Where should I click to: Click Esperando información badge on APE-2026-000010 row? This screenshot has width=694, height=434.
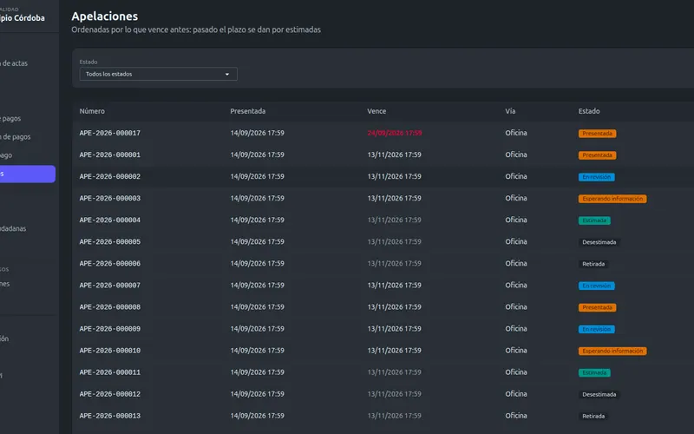[612, 351]
